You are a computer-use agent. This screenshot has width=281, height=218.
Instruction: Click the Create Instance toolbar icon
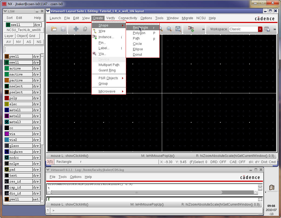[x=191, y=29]
